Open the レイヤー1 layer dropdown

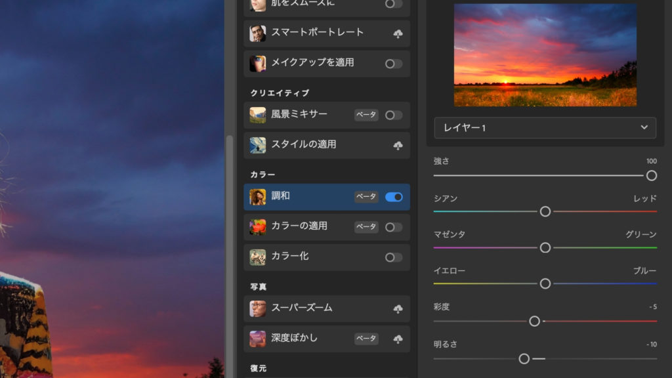pyautogui.click(x=545, y=128)
